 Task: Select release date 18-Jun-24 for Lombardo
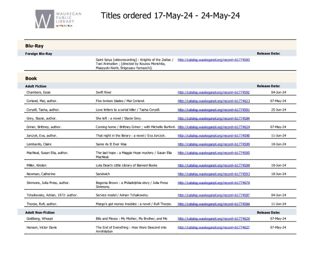click(278, 144)
